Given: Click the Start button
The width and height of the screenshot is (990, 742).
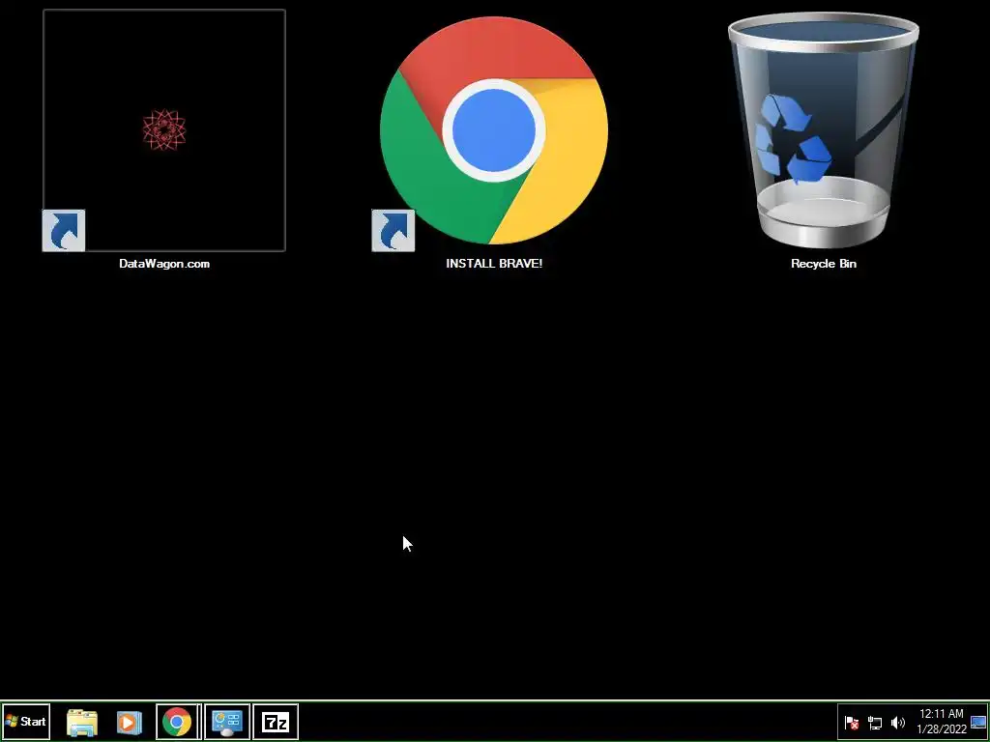Looking at the screenshot, I should coord(26,721).
